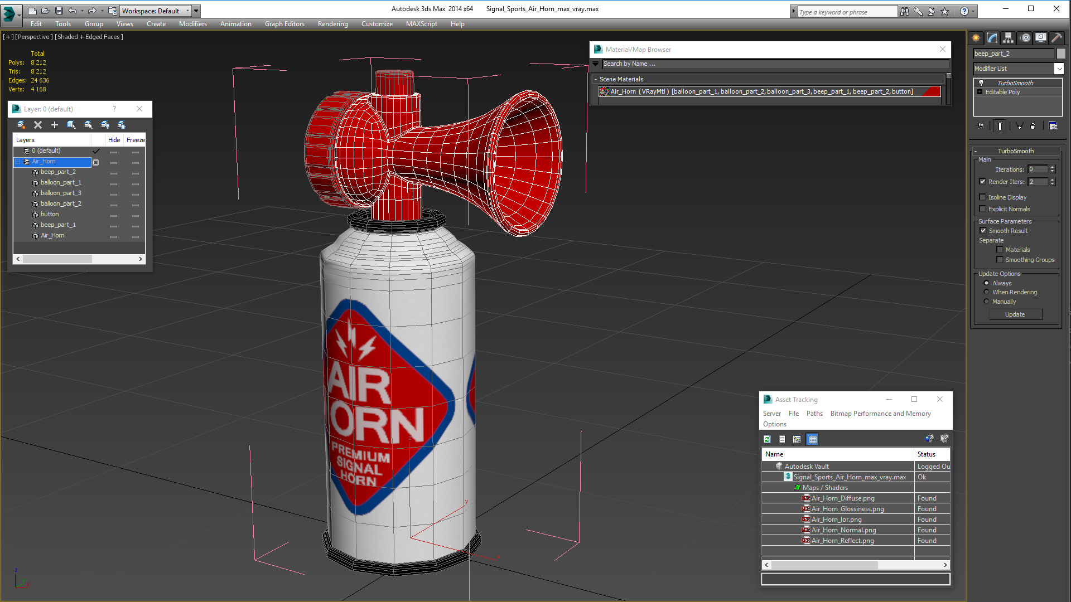Viewport: 1071px width, 602px height.
Task: Open Undo history dropdown arrow
Action: click(x=82, y=11)
